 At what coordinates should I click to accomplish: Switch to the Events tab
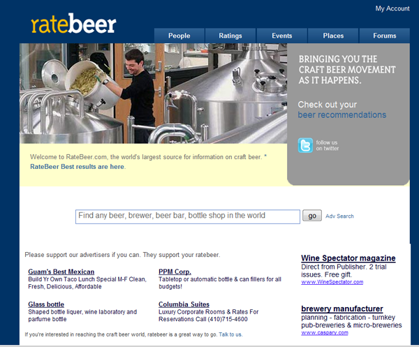point(282,36)
